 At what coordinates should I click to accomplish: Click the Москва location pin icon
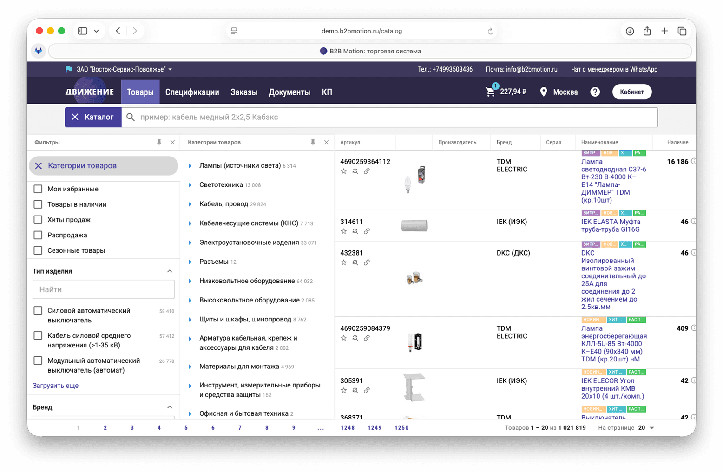pyautogui.click(x=543, y=92)
